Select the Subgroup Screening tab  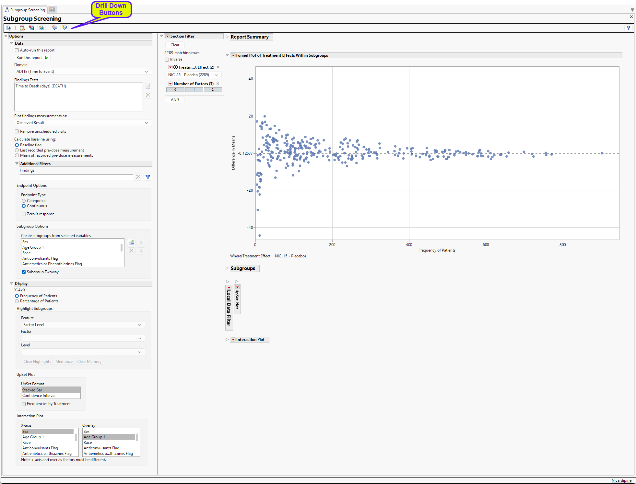[x=25, y=10]
